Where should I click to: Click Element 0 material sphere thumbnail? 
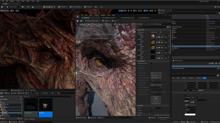(153, 36)
